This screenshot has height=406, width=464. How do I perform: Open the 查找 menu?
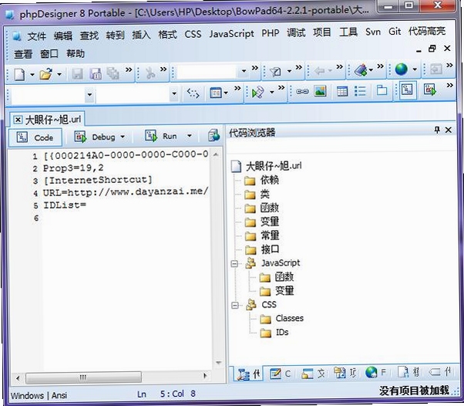click(x=89, y=36)
